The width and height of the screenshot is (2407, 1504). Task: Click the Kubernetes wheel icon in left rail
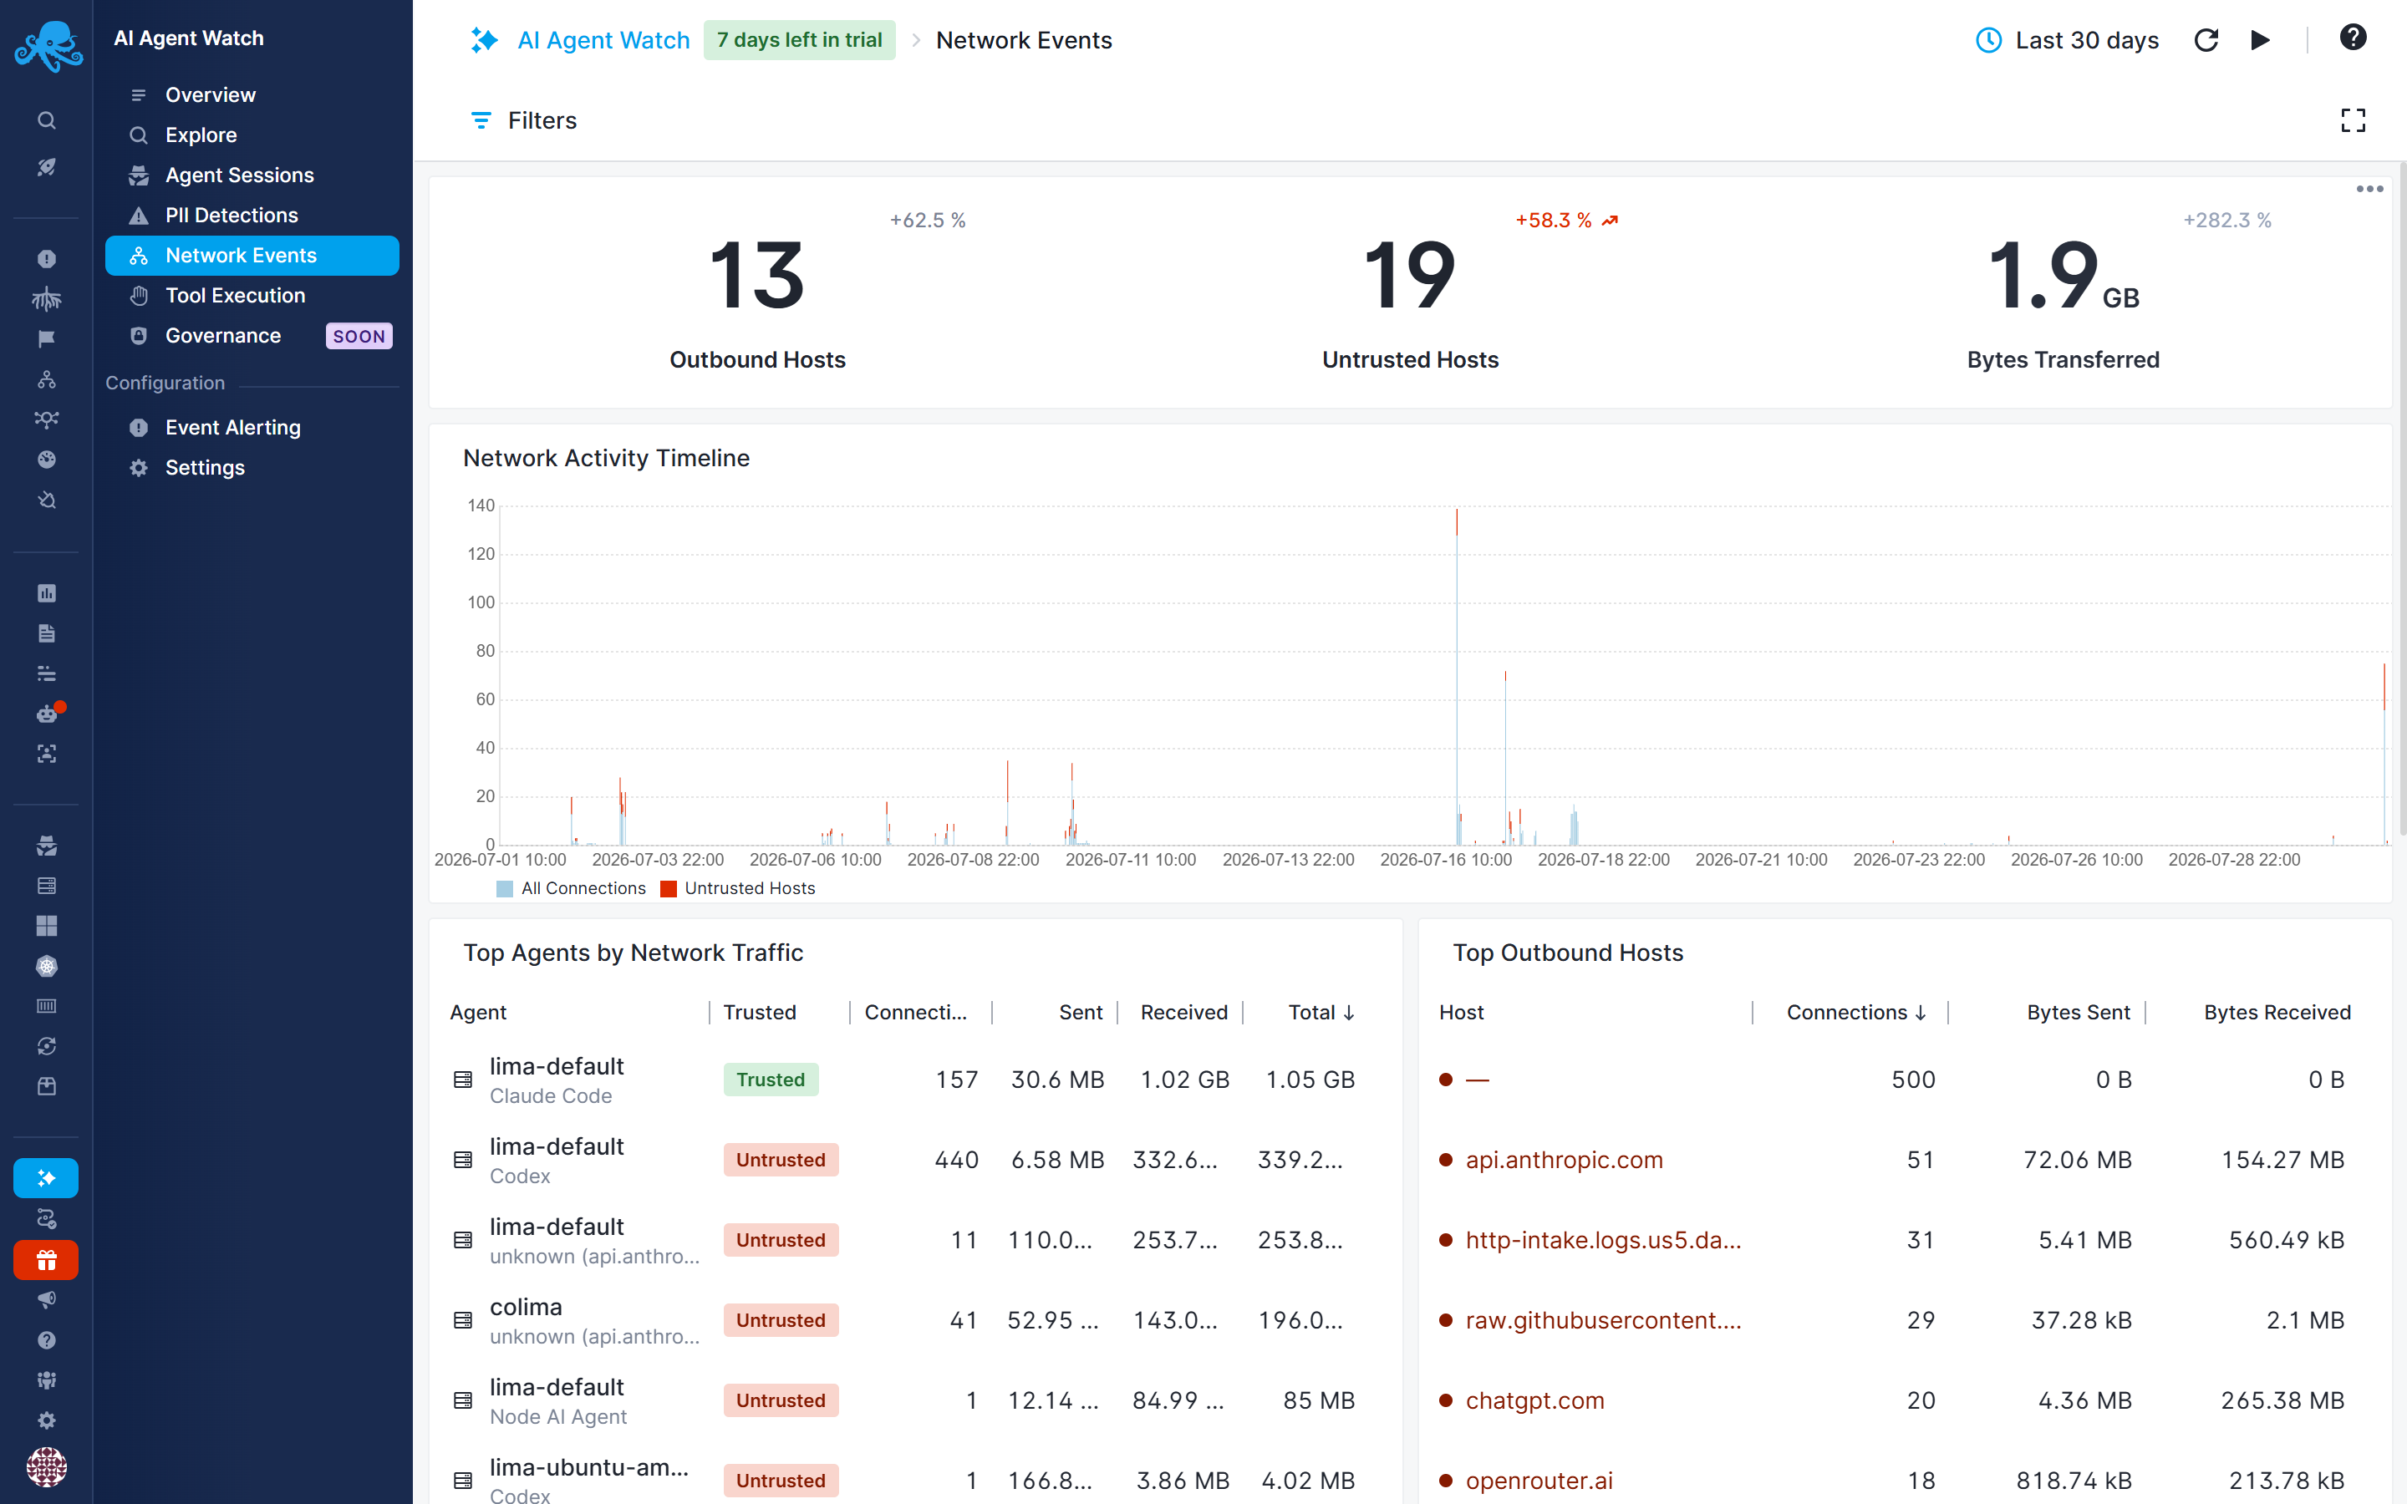[47, 966]
